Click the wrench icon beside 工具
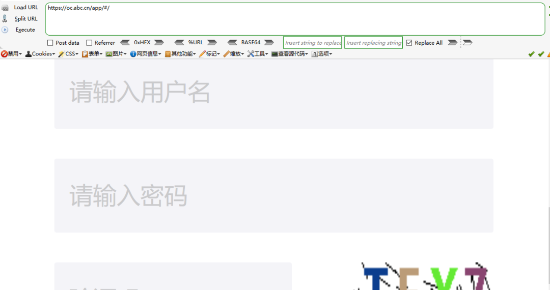This screenshot has width=550, height=290. pos(251,54)
